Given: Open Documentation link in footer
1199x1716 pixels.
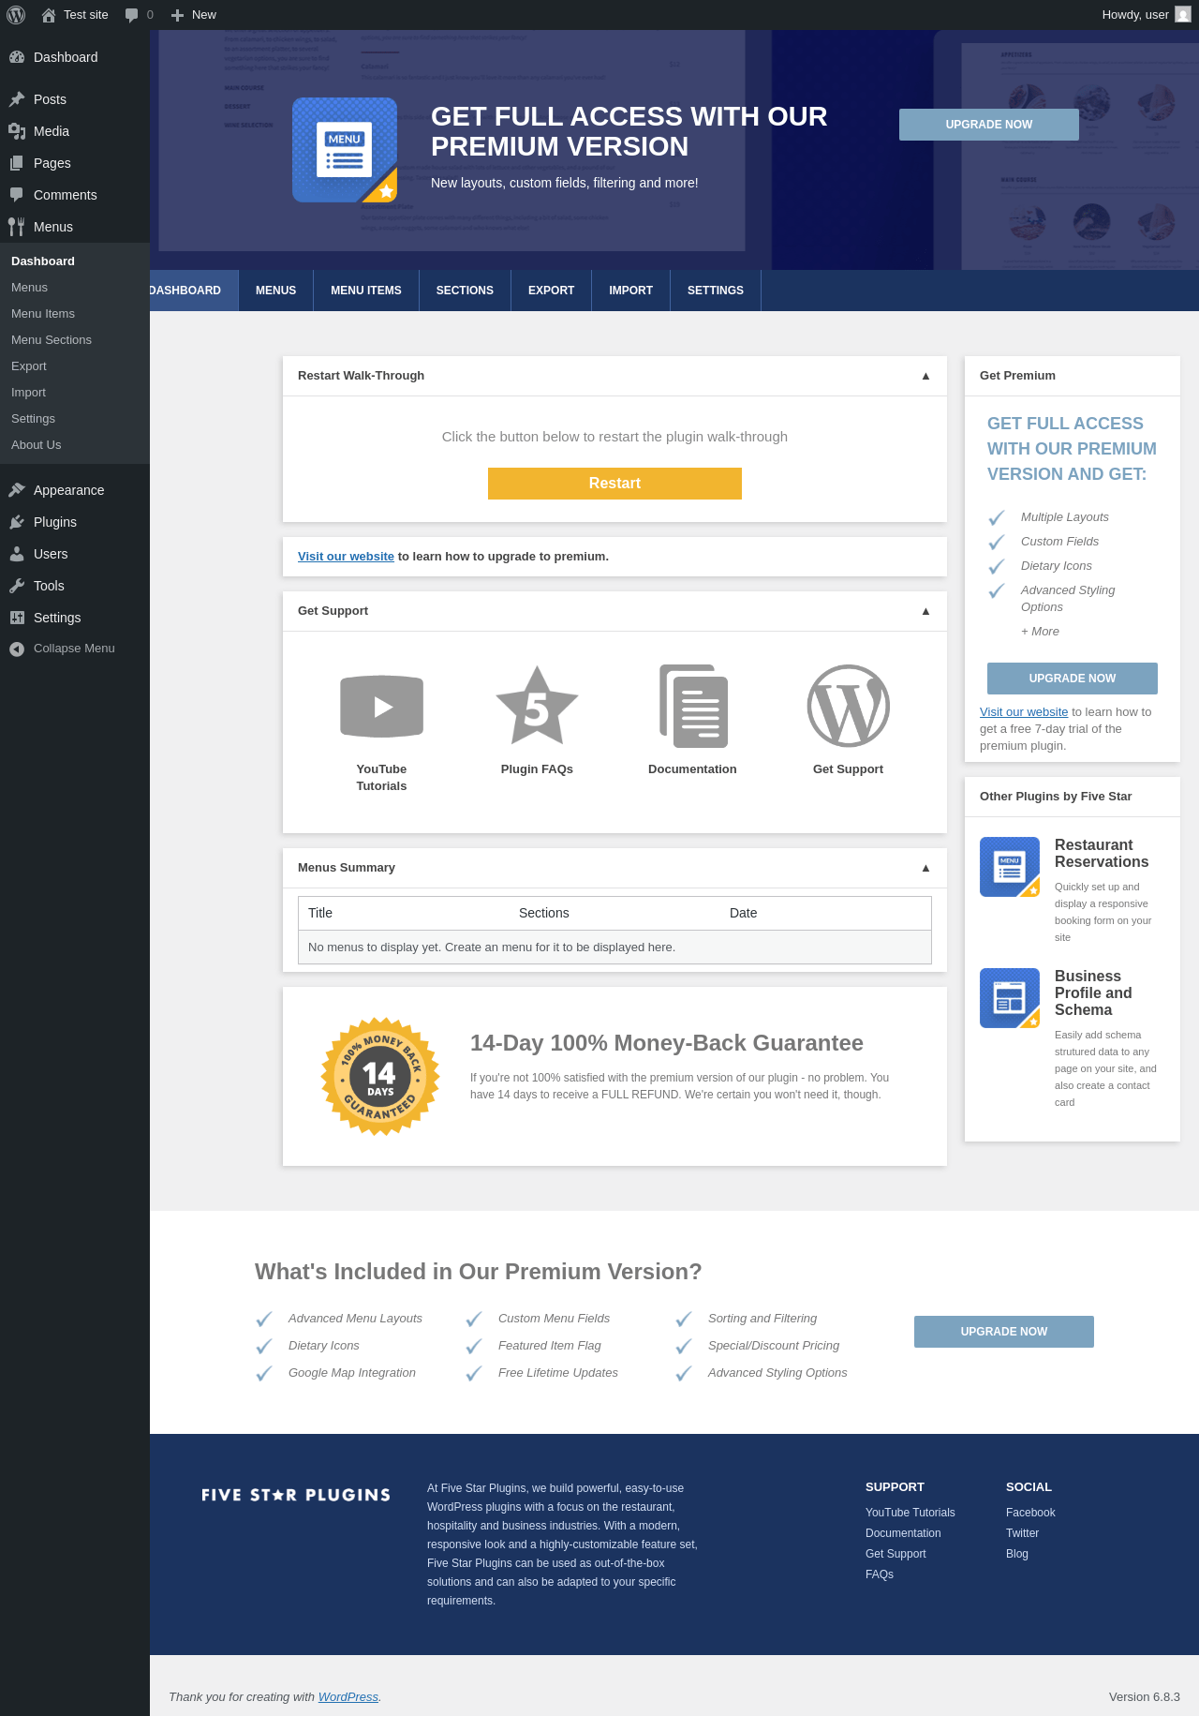Looking at the screenshot, I should coord(903,1533).
